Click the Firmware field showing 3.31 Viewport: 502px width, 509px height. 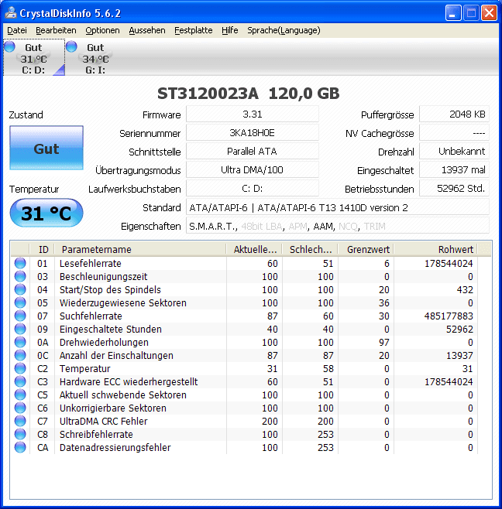pos(253,114)
